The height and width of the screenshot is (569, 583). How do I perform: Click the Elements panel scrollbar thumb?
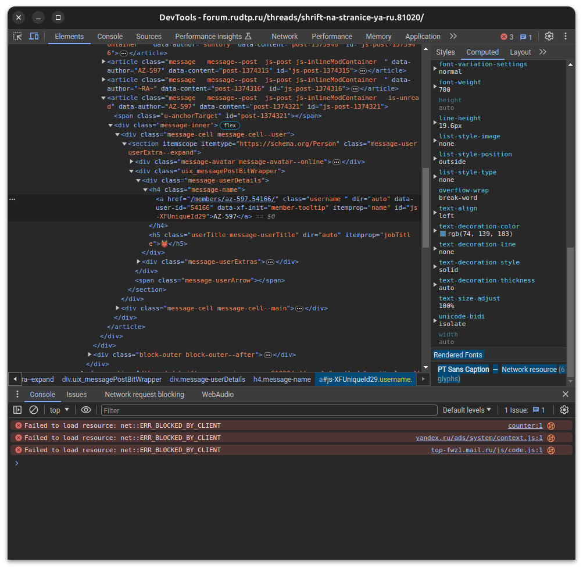(x=425, y=208)
